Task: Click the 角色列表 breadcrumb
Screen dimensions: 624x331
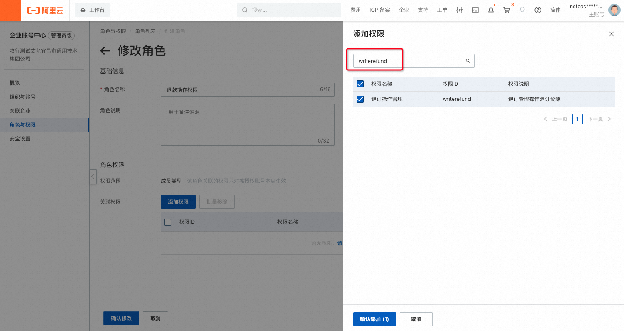Action: (145, 31)
